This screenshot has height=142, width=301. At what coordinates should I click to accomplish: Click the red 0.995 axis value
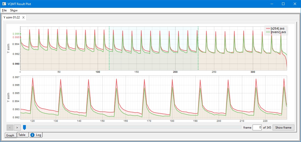coord(16,37)
